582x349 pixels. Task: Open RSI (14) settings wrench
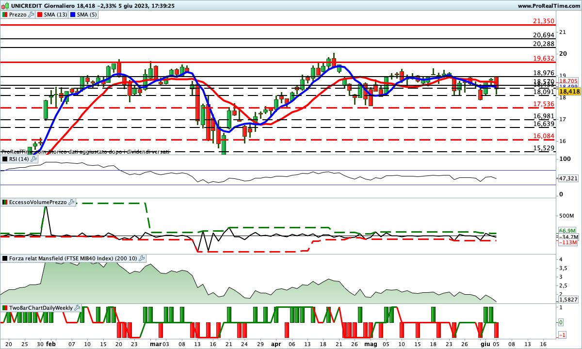[x=33, y=159]
